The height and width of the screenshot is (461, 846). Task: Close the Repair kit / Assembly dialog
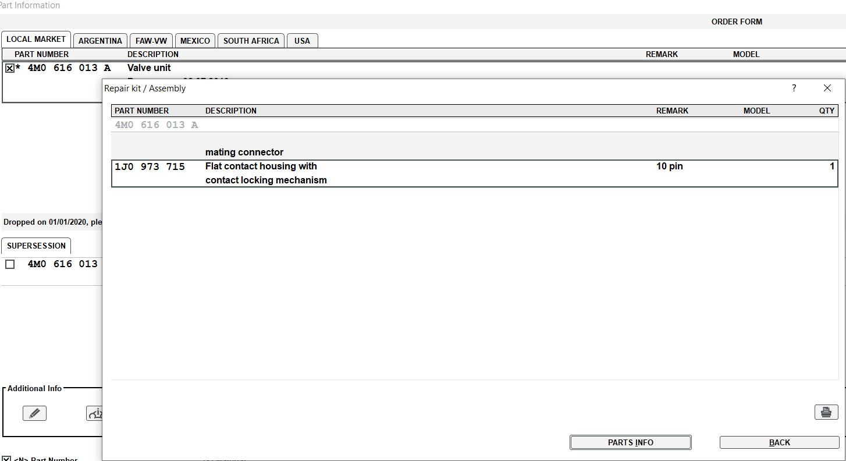[827, 88]
